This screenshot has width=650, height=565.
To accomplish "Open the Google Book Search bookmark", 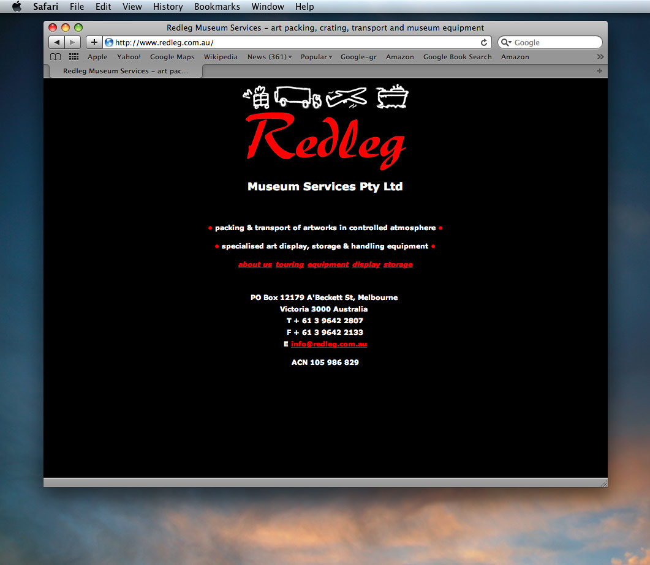I will 457,57.
